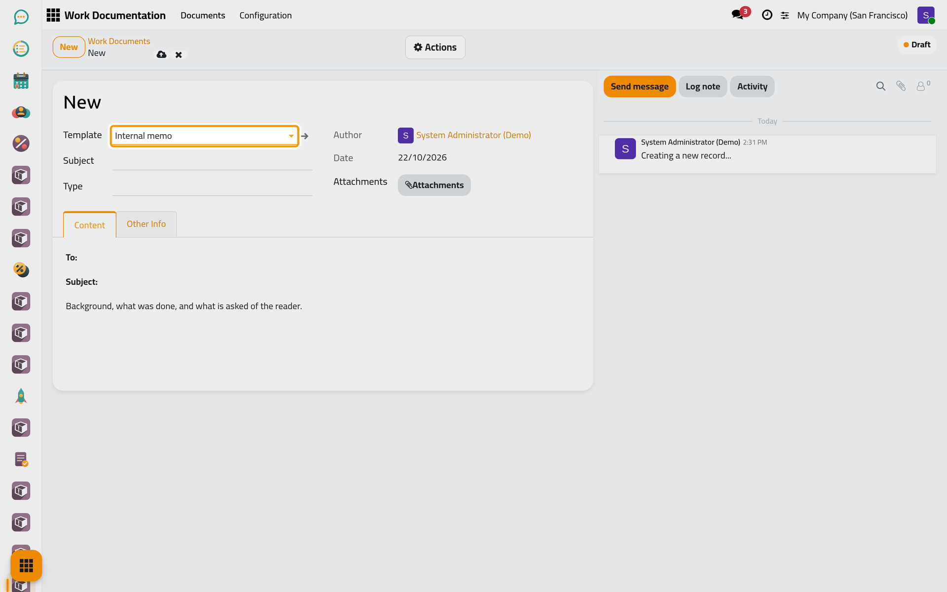This screenshot has width=947, height=592.
Task: Click the Draft status indicator
Action: (x=917, y=45)
